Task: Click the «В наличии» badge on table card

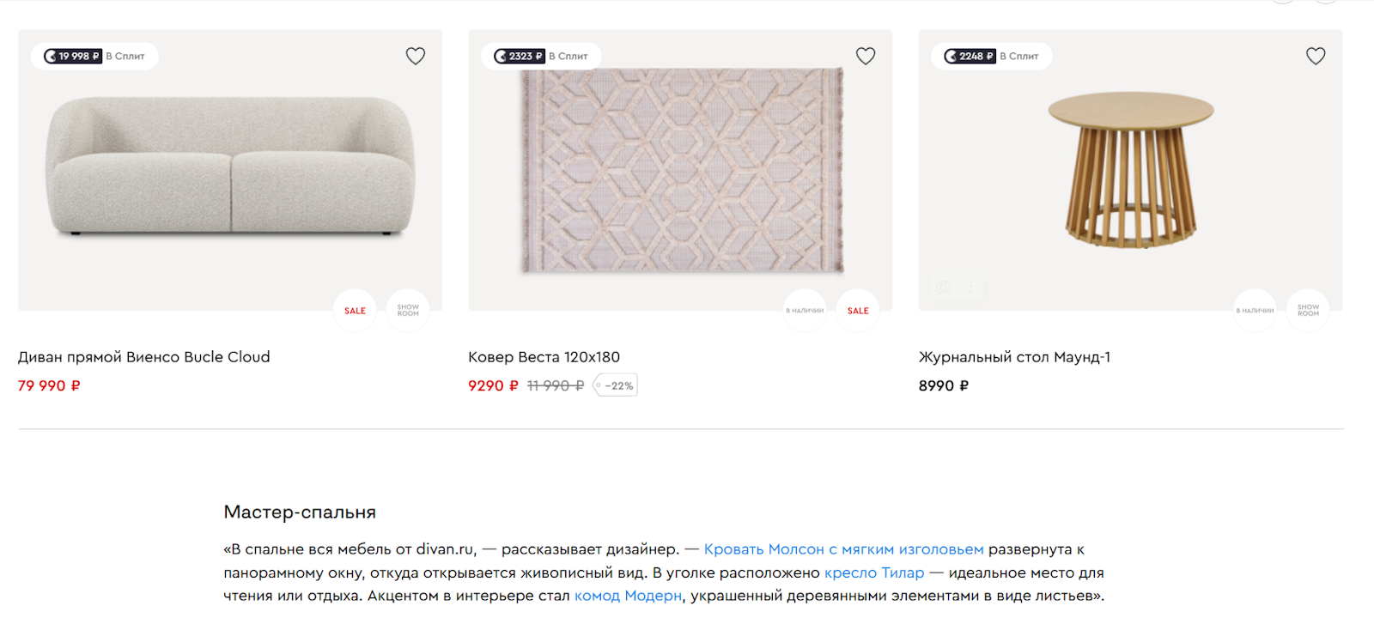Action: coord(1255,311)
